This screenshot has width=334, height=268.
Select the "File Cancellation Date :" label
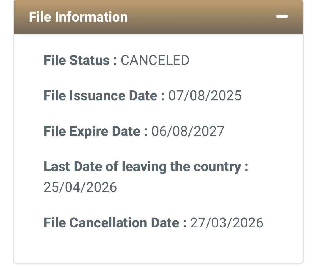pos(115,223)
